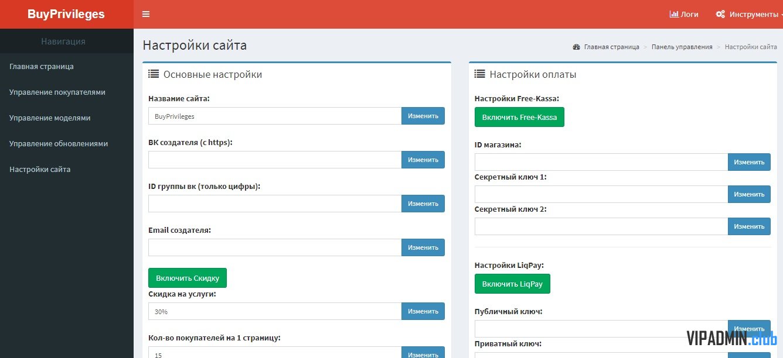Open Управление моделями in sidebar
The width and height of the screenshot is (783, 358).
click(x=67, y=118)
